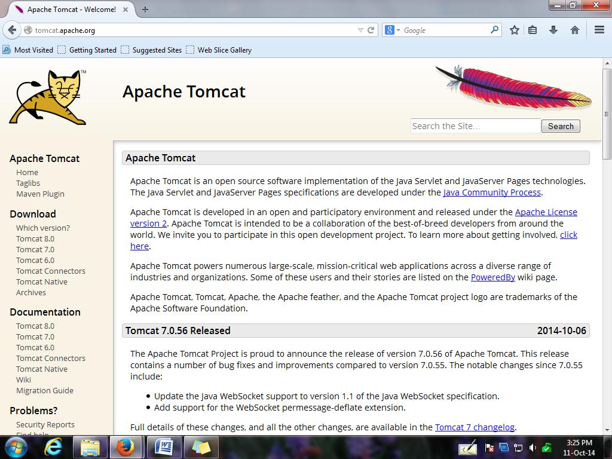The height and width of the screenshot is (459, 612).
Task: Open Internet Explorer from the taskbar
Action: point(54,447)
